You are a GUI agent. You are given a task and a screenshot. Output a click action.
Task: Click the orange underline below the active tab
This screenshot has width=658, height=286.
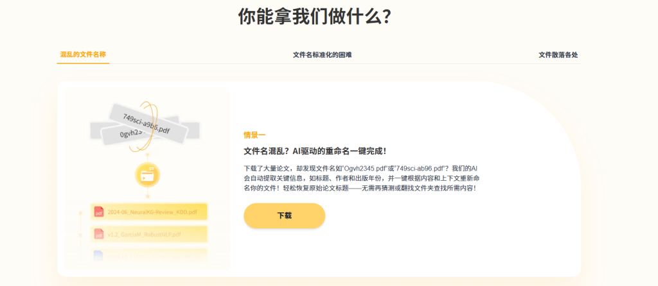(x=83, y=63)
